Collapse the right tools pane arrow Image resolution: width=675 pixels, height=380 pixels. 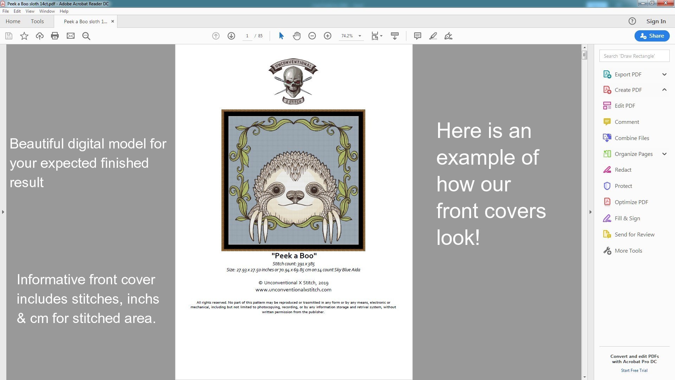click(x=591, y=212)
